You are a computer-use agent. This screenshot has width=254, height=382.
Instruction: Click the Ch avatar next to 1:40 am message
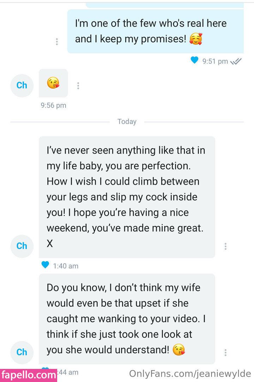(22, 246)
